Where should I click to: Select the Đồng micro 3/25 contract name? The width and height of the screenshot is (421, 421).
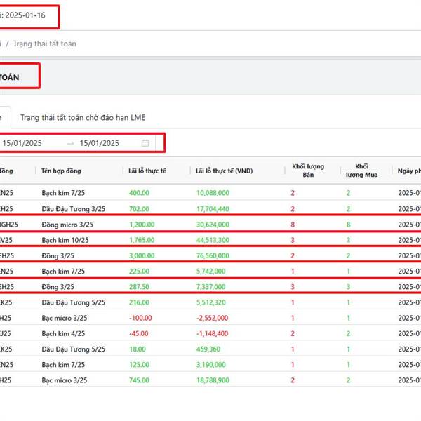(67, 225)
